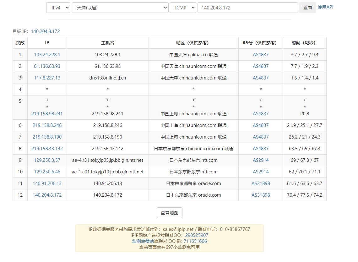Click the 查看 button
Viewport: 358px width, 262px height.
pos(307,8)
